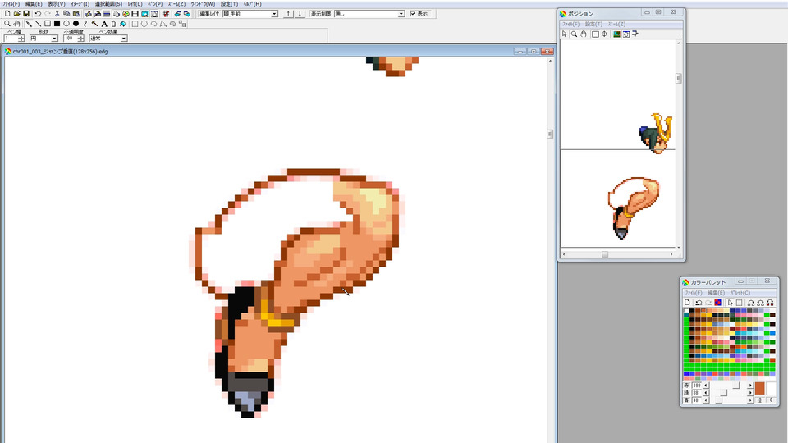The height and width of the screenshot is (443, 788).
Task: Select the outlined rectangle tool
Action: [x=48, y=24]
